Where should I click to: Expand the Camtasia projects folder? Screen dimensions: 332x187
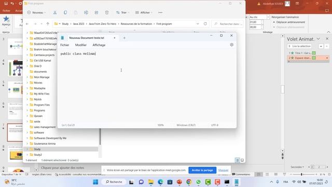coord(27,55)
